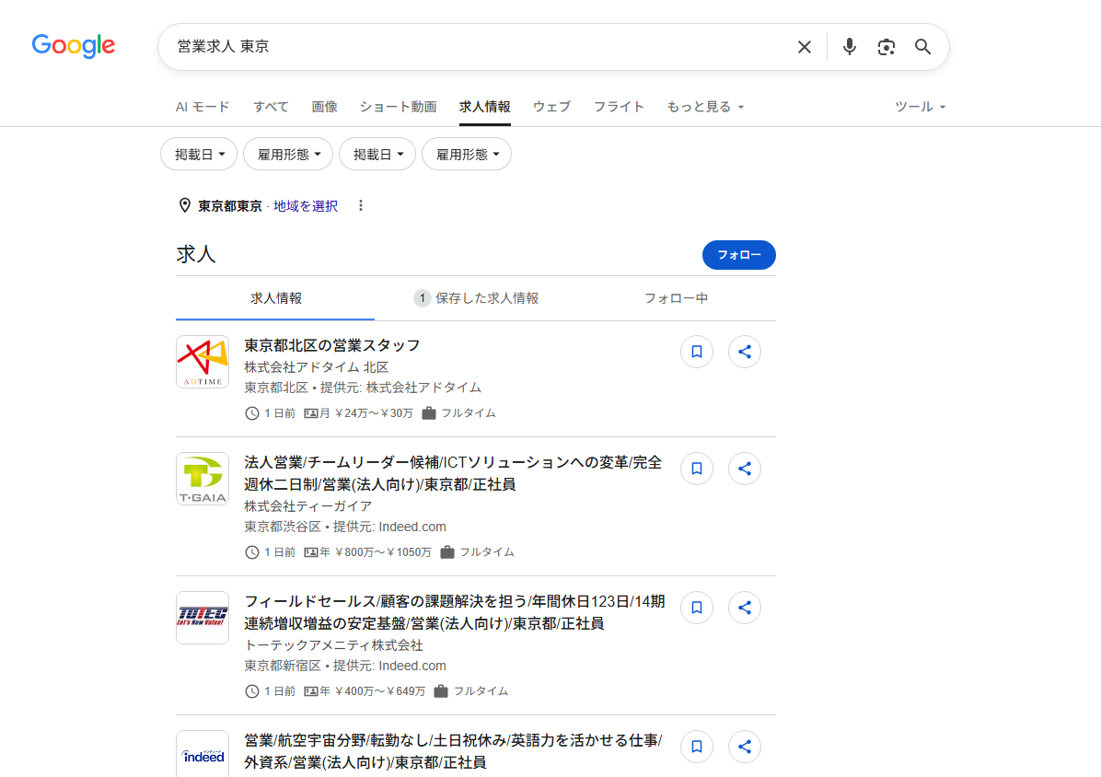Switch to 画像 results tab
1101x777 pixels.
click(324, 107)
